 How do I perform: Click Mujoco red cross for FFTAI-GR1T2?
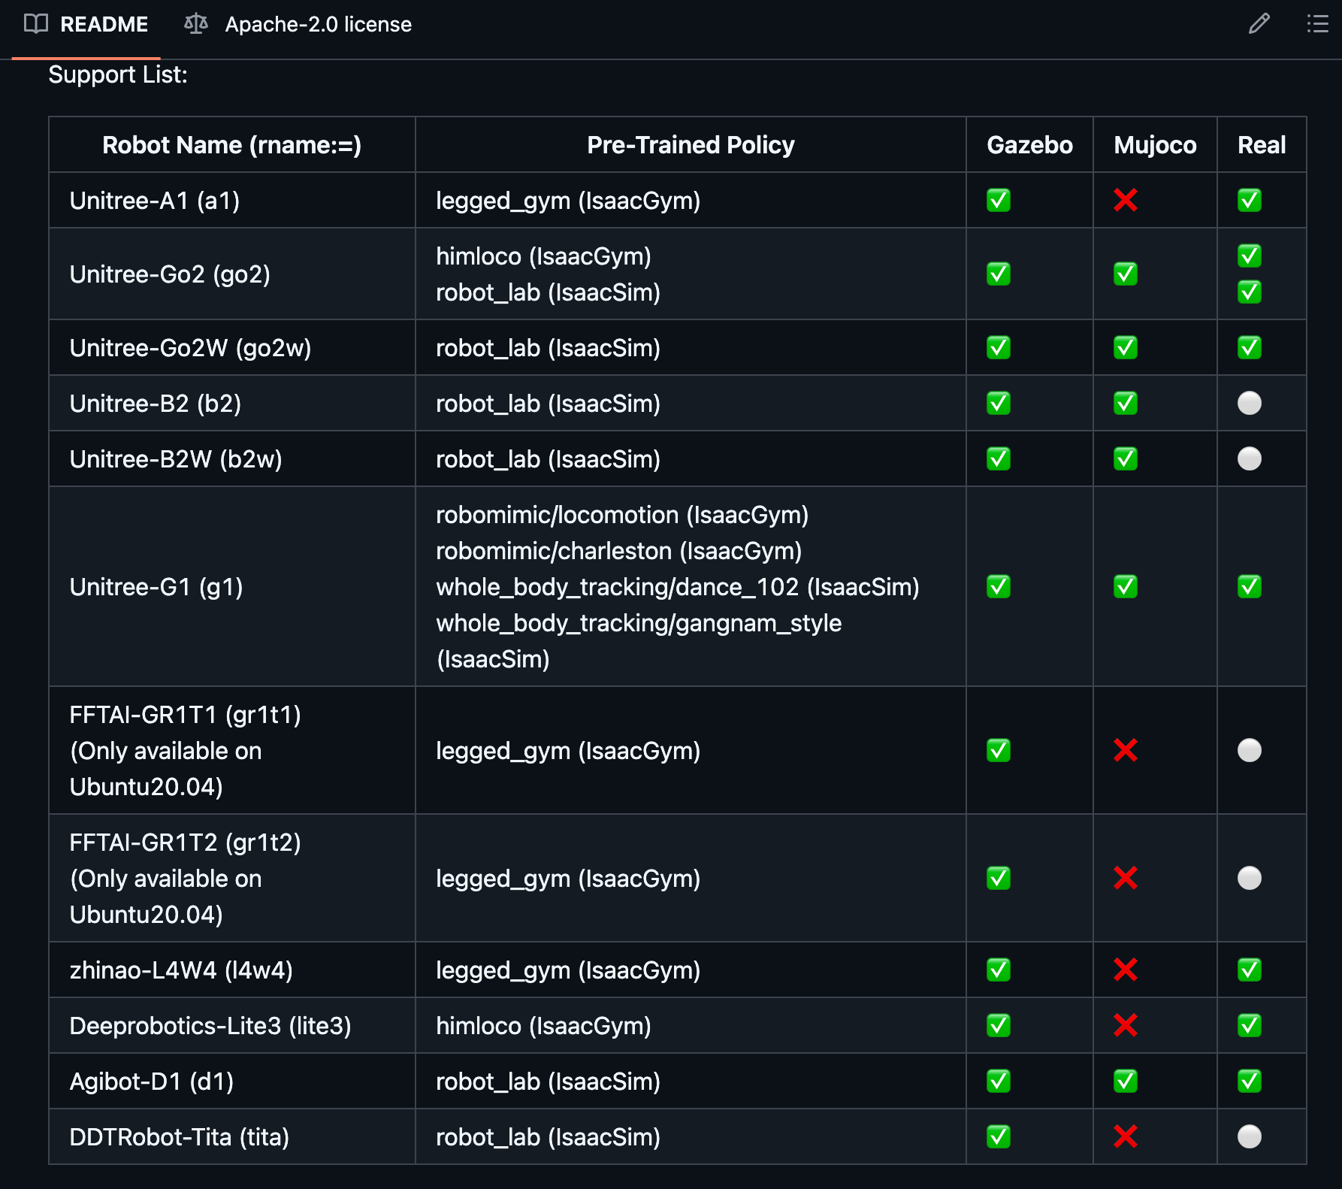pyautogui.click(x=1126, y=879)
